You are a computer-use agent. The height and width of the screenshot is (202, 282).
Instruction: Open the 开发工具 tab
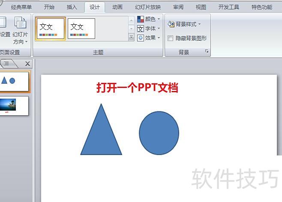[x=229, y=7]
